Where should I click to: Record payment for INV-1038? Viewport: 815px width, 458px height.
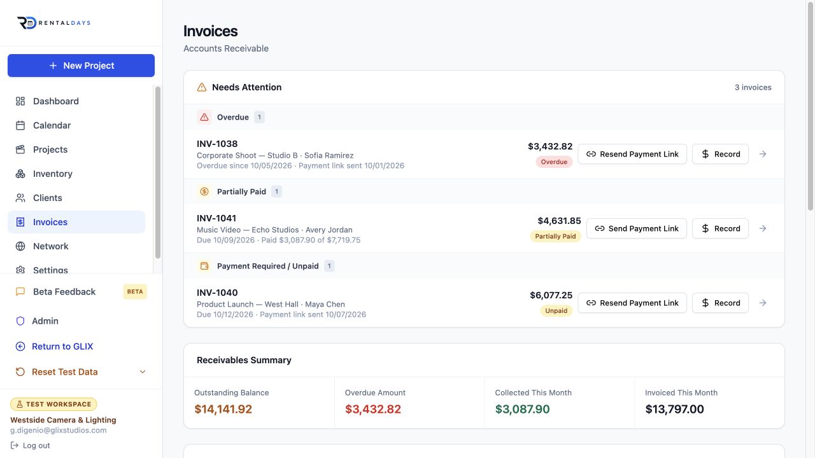(x=720, y=154)
